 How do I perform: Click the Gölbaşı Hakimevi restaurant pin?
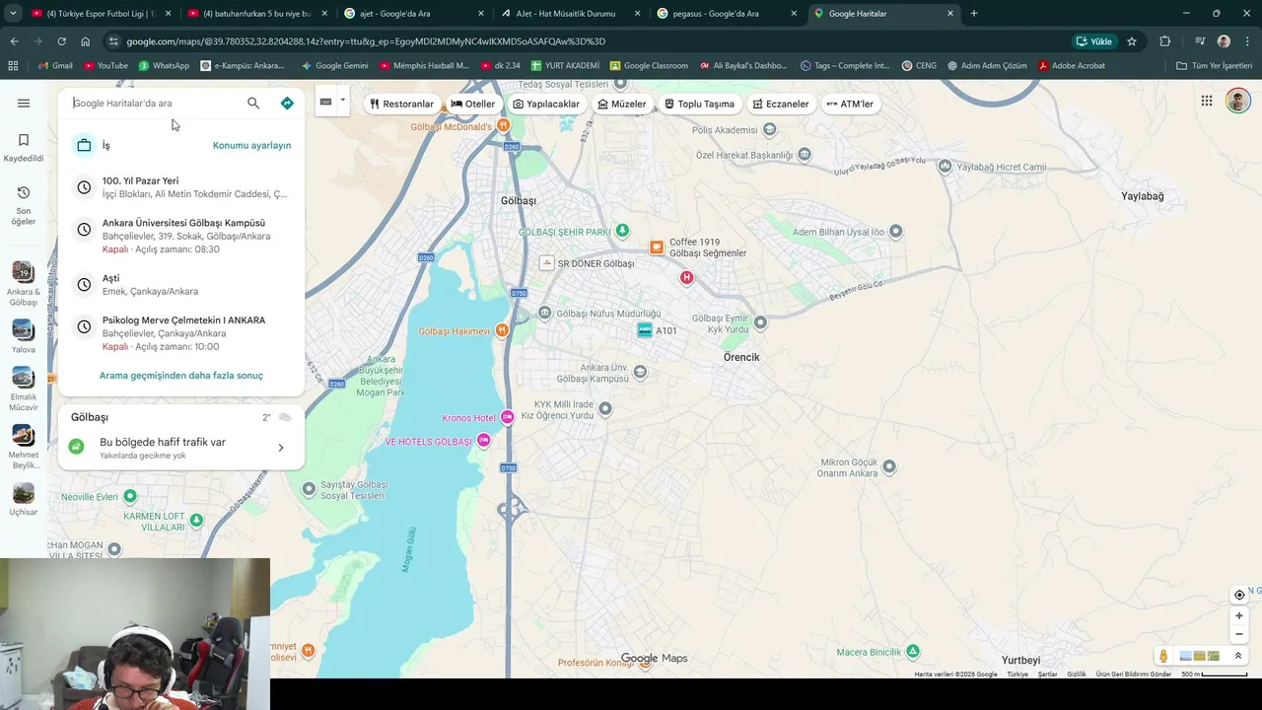[502, 330]
